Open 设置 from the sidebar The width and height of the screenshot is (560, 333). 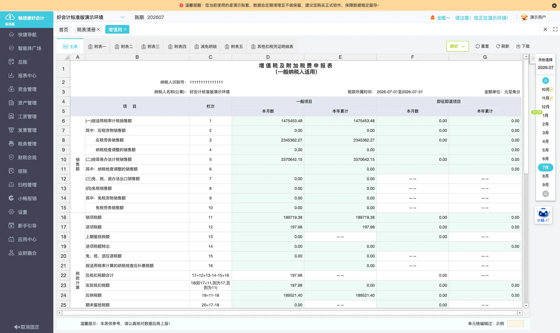(x=27, y=212)
